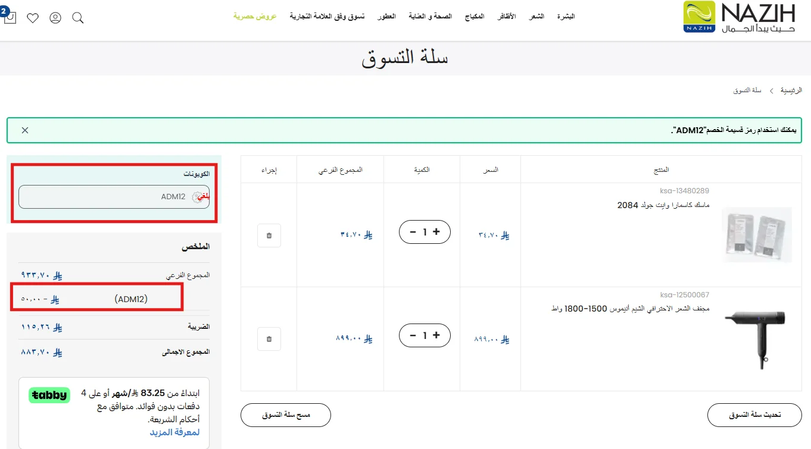The image size is (811, 449).
Task: Dismiss the ADM12 coupon notification banner
Action: (x=25, y=130)
